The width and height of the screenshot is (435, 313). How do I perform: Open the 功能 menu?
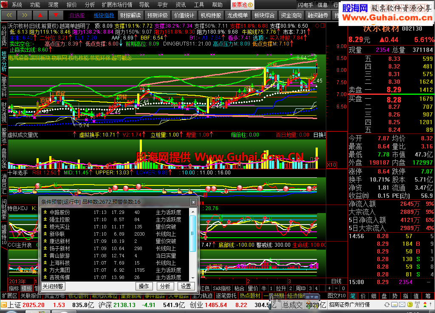[x=35, y=5]
